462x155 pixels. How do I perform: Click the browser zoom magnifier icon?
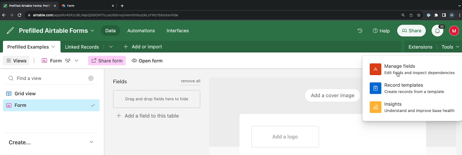[403, 15]
